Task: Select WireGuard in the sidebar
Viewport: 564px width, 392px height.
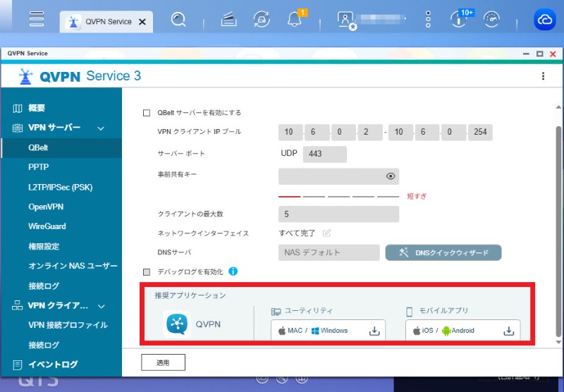Action: coord(47,226)
